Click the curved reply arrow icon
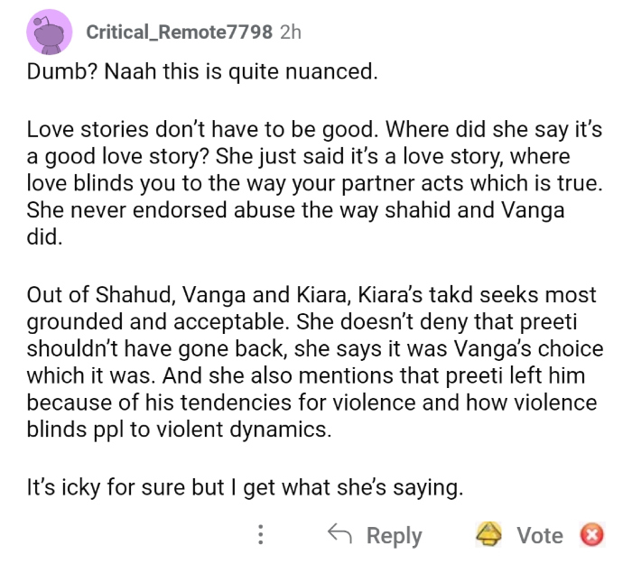 coord(339,535)
